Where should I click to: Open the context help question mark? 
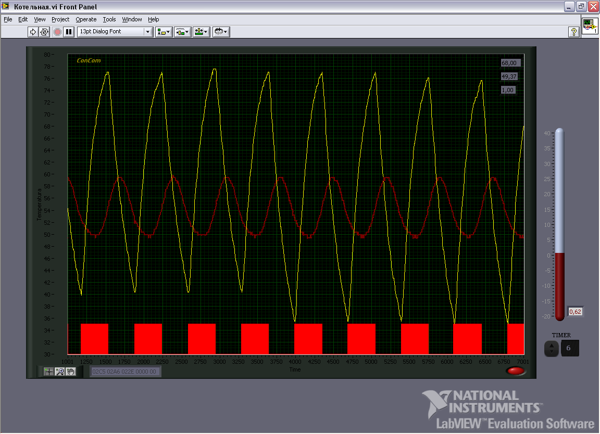coord(573,32)
